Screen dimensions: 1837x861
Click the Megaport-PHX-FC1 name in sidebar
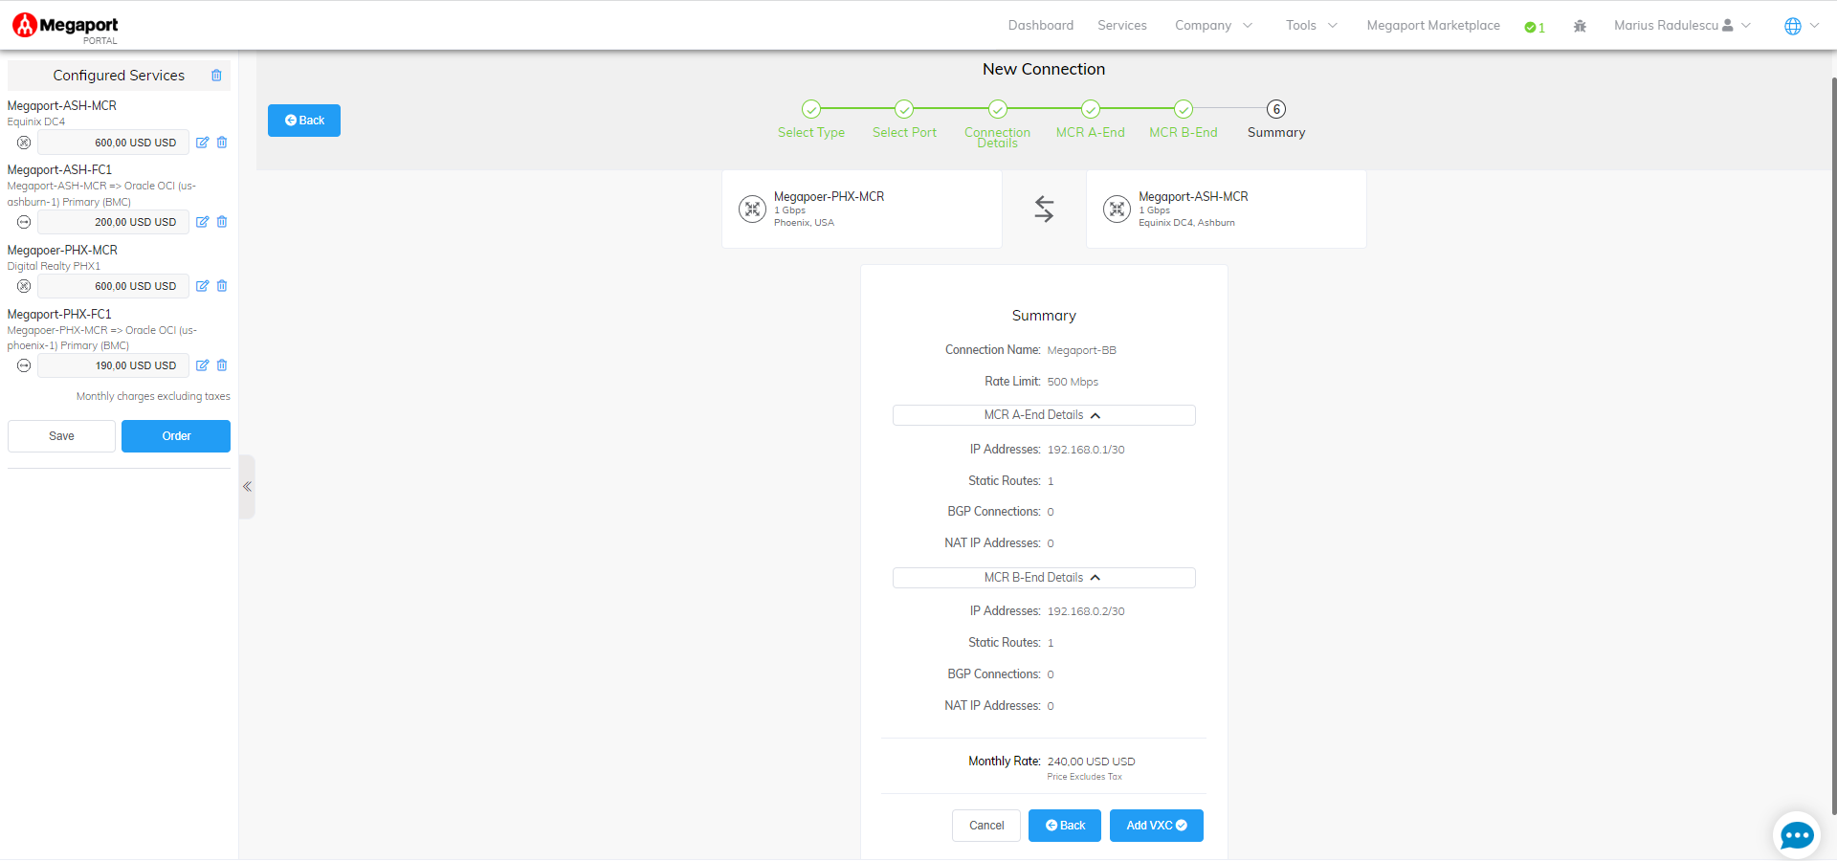[59, 315]
